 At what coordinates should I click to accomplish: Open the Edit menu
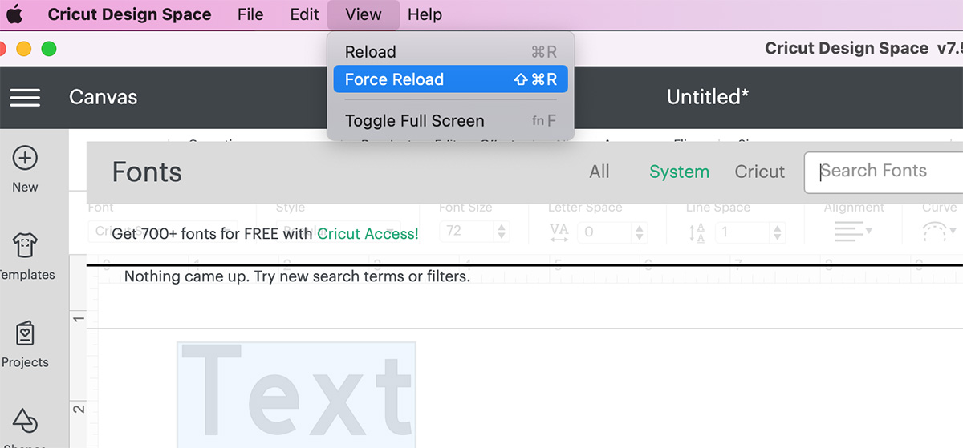(304, 14)
